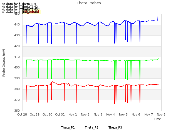Click the Theta_P2 legend entry
The height and width of the screenshot is (133, 178).
[x=89, y=127]
